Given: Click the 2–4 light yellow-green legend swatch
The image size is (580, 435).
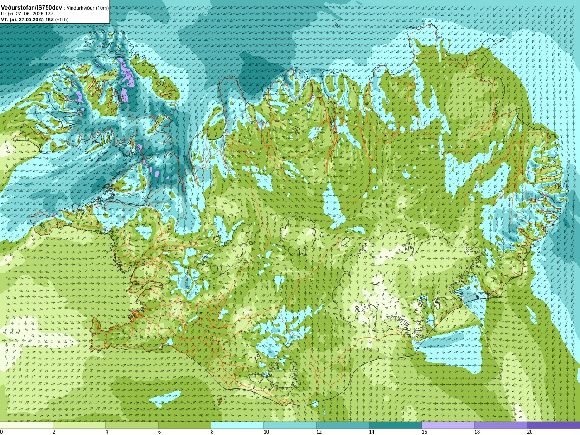Looking at the screenshot, I should coord(79,425).
